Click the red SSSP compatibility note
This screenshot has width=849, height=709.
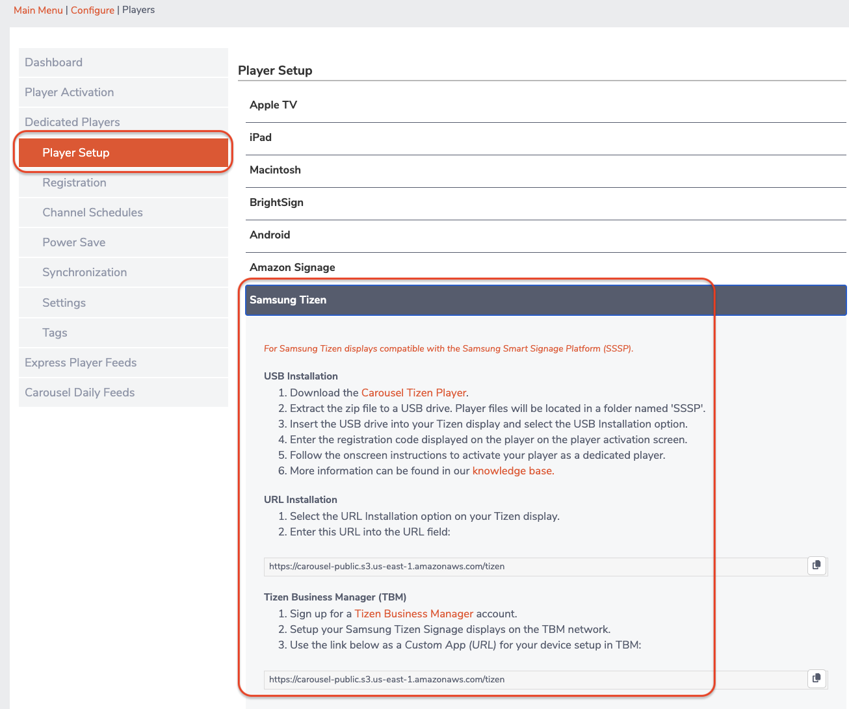click(449, 348)
